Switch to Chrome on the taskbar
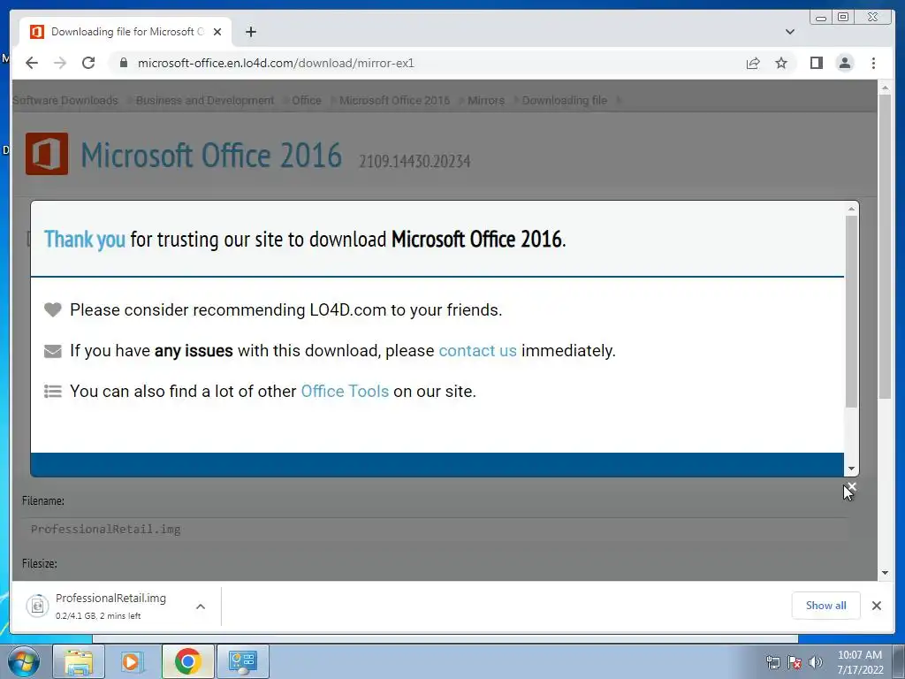This screenshot has height=679, width=905. pos(187,661)
